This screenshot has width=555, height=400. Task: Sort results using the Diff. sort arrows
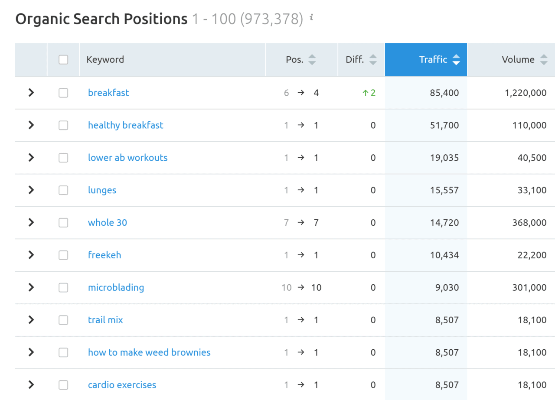click(373, 59)
